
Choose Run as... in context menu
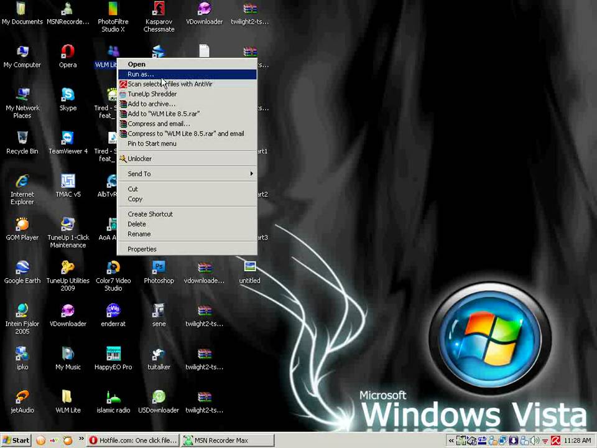[x=187, y=74]
